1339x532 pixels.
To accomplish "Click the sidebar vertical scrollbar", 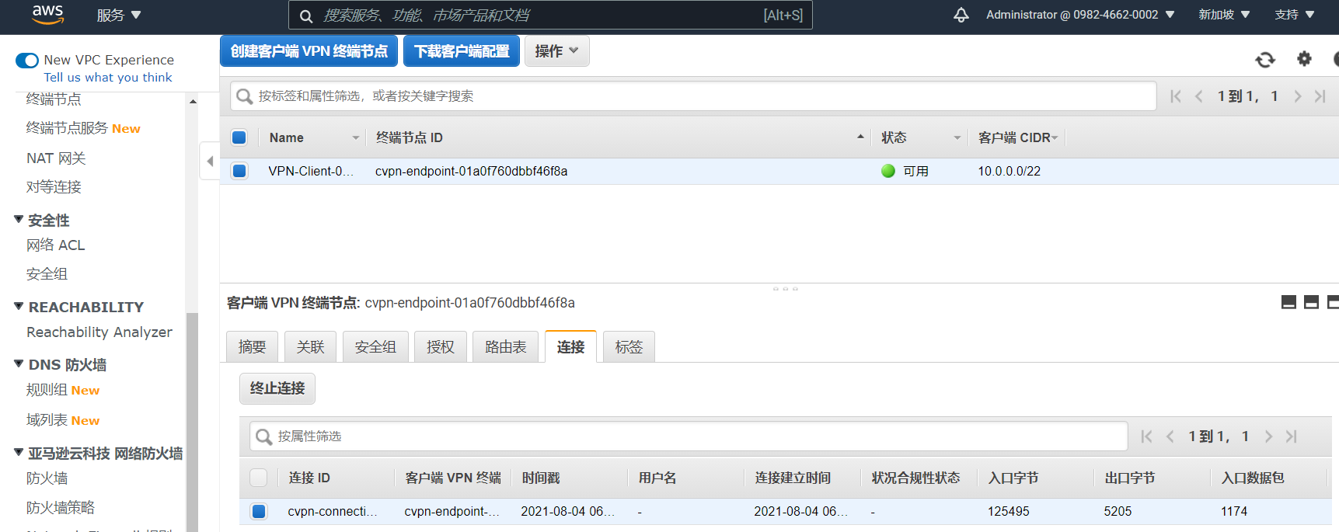I will click(192, 422).
